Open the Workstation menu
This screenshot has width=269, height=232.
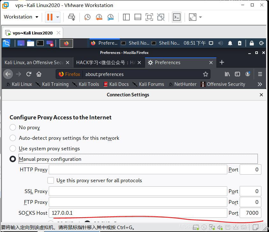point(21,17)
